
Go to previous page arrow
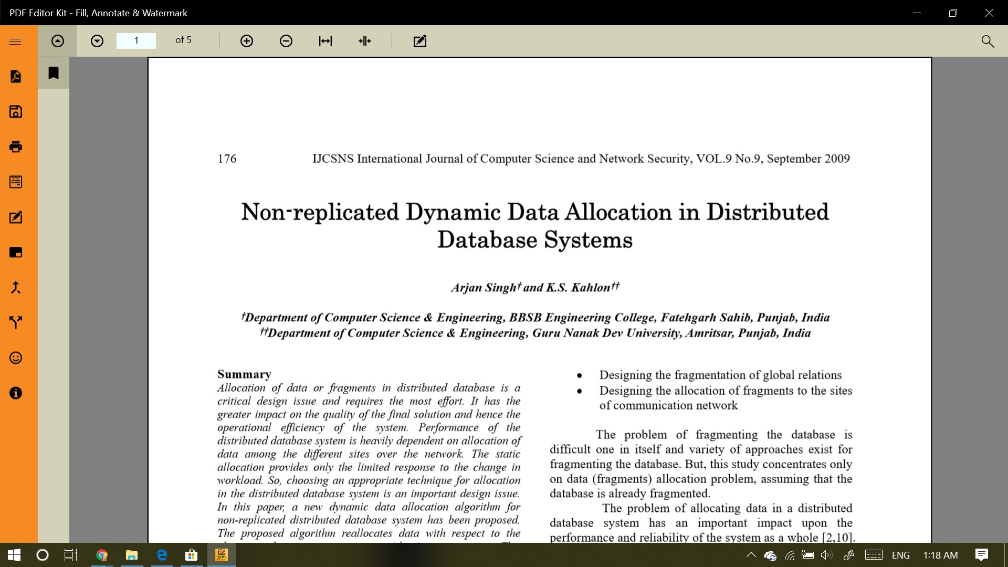pyautogui.click(x=58, y=41)
